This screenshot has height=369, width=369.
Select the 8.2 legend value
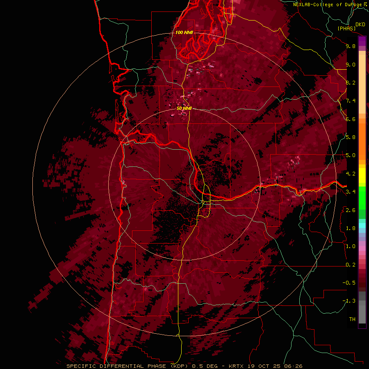[351, 82]
